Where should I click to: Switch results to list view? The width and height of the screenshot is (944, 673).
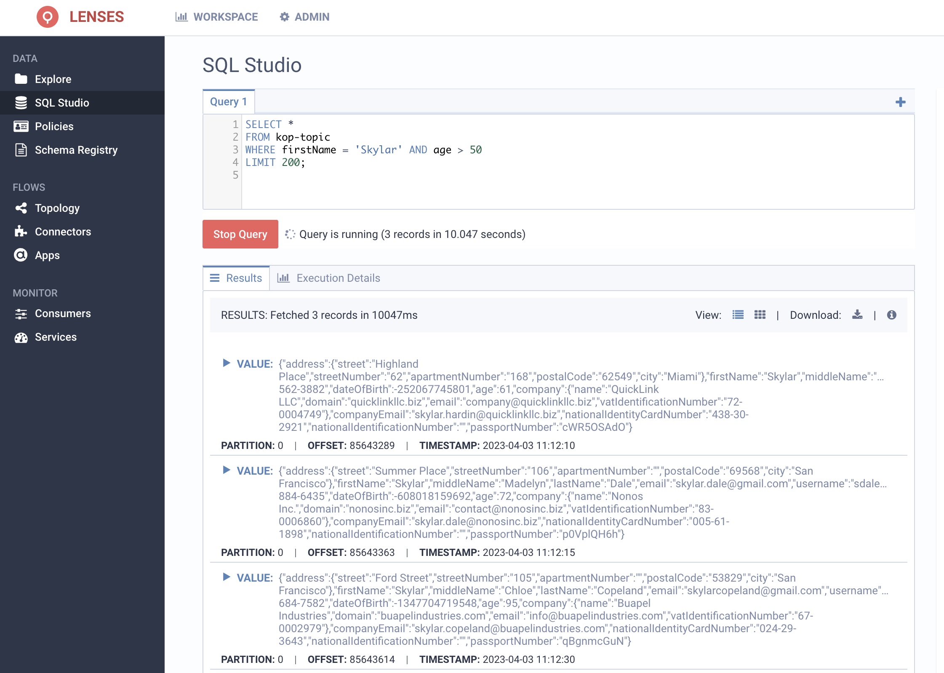click(738, 315)
